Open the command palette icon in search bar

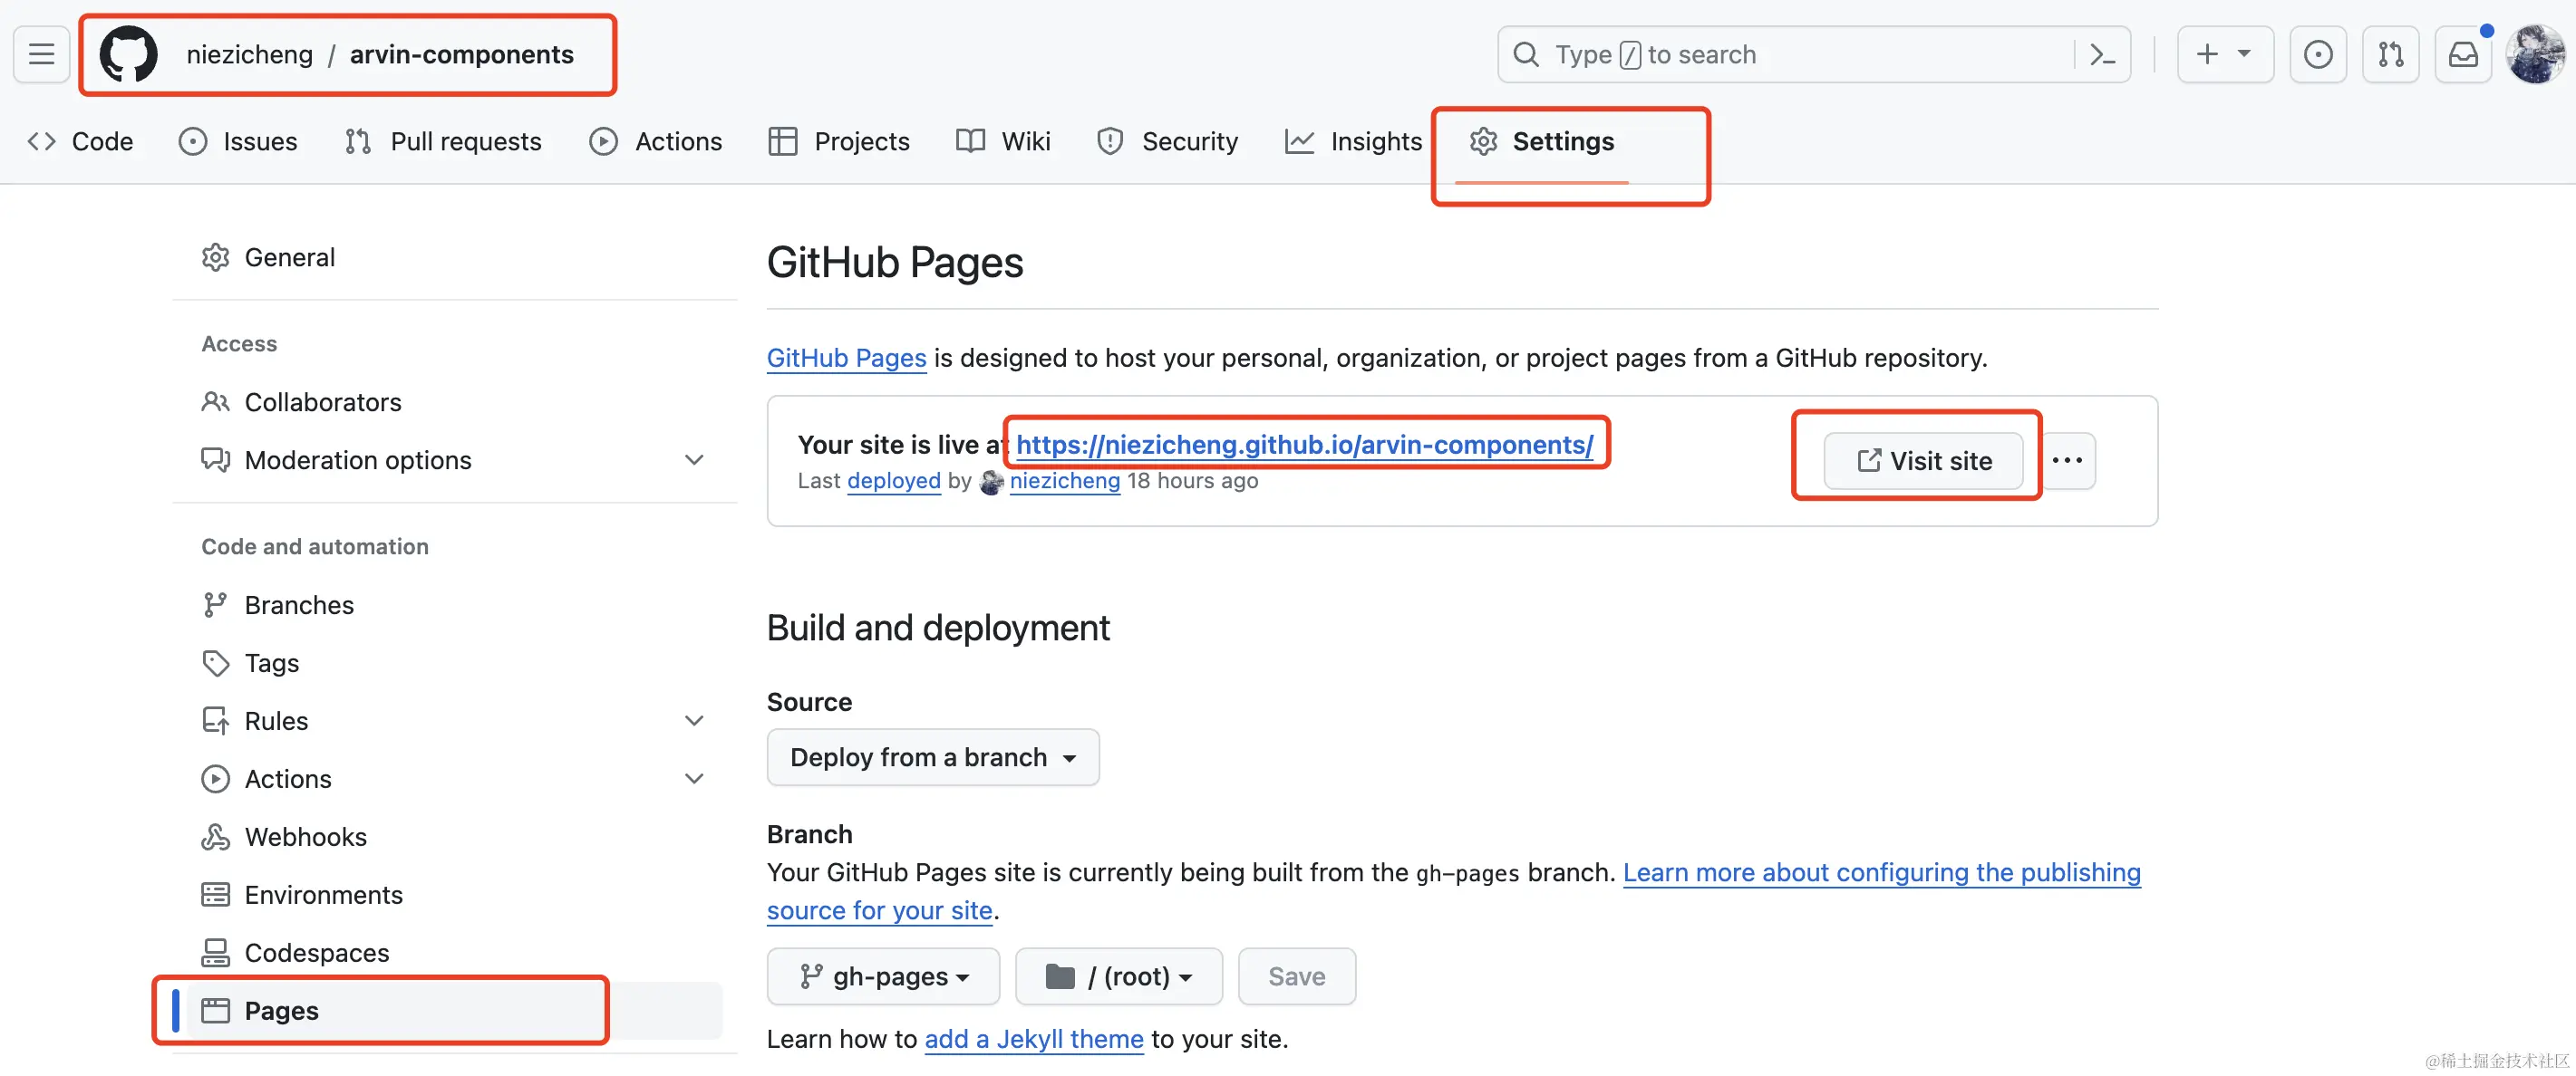(x=2102, y=54)
